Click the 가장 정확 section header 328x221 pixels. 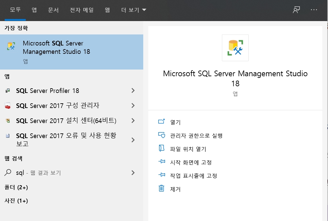tap(16, 28)
